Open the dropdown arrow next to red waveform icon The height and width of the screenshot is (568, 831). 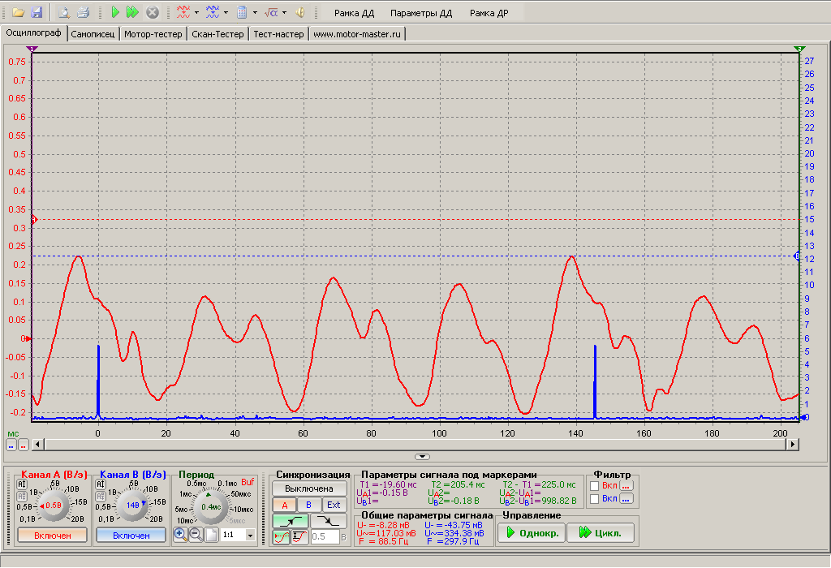tap(196, 12)
